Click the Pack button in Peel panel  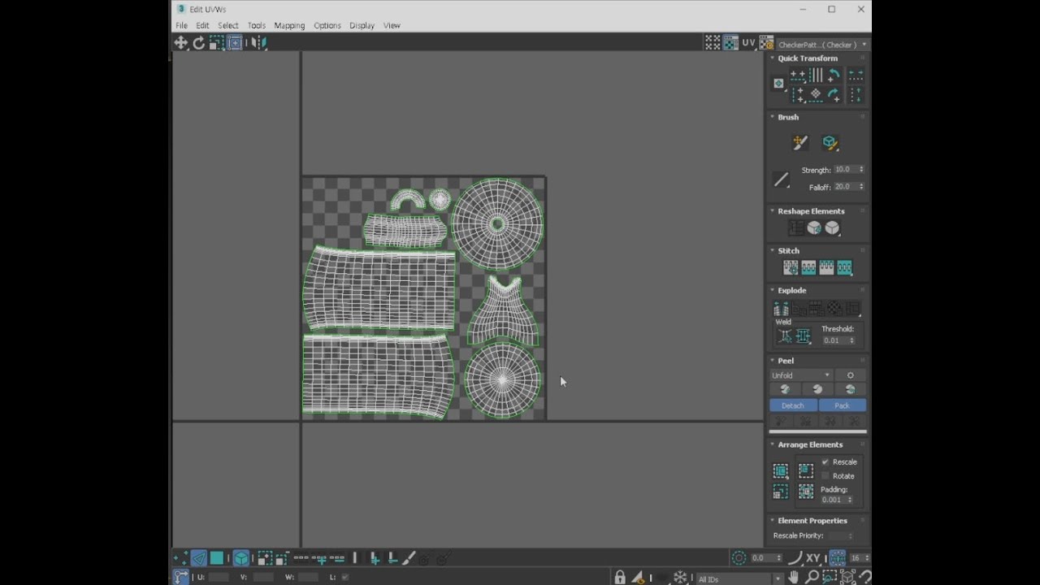coord(843,405)
